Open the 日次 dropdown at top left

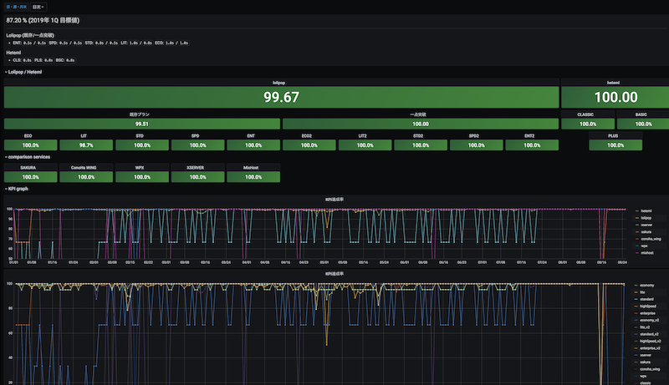pyautogui.click(x=38, y=6)
